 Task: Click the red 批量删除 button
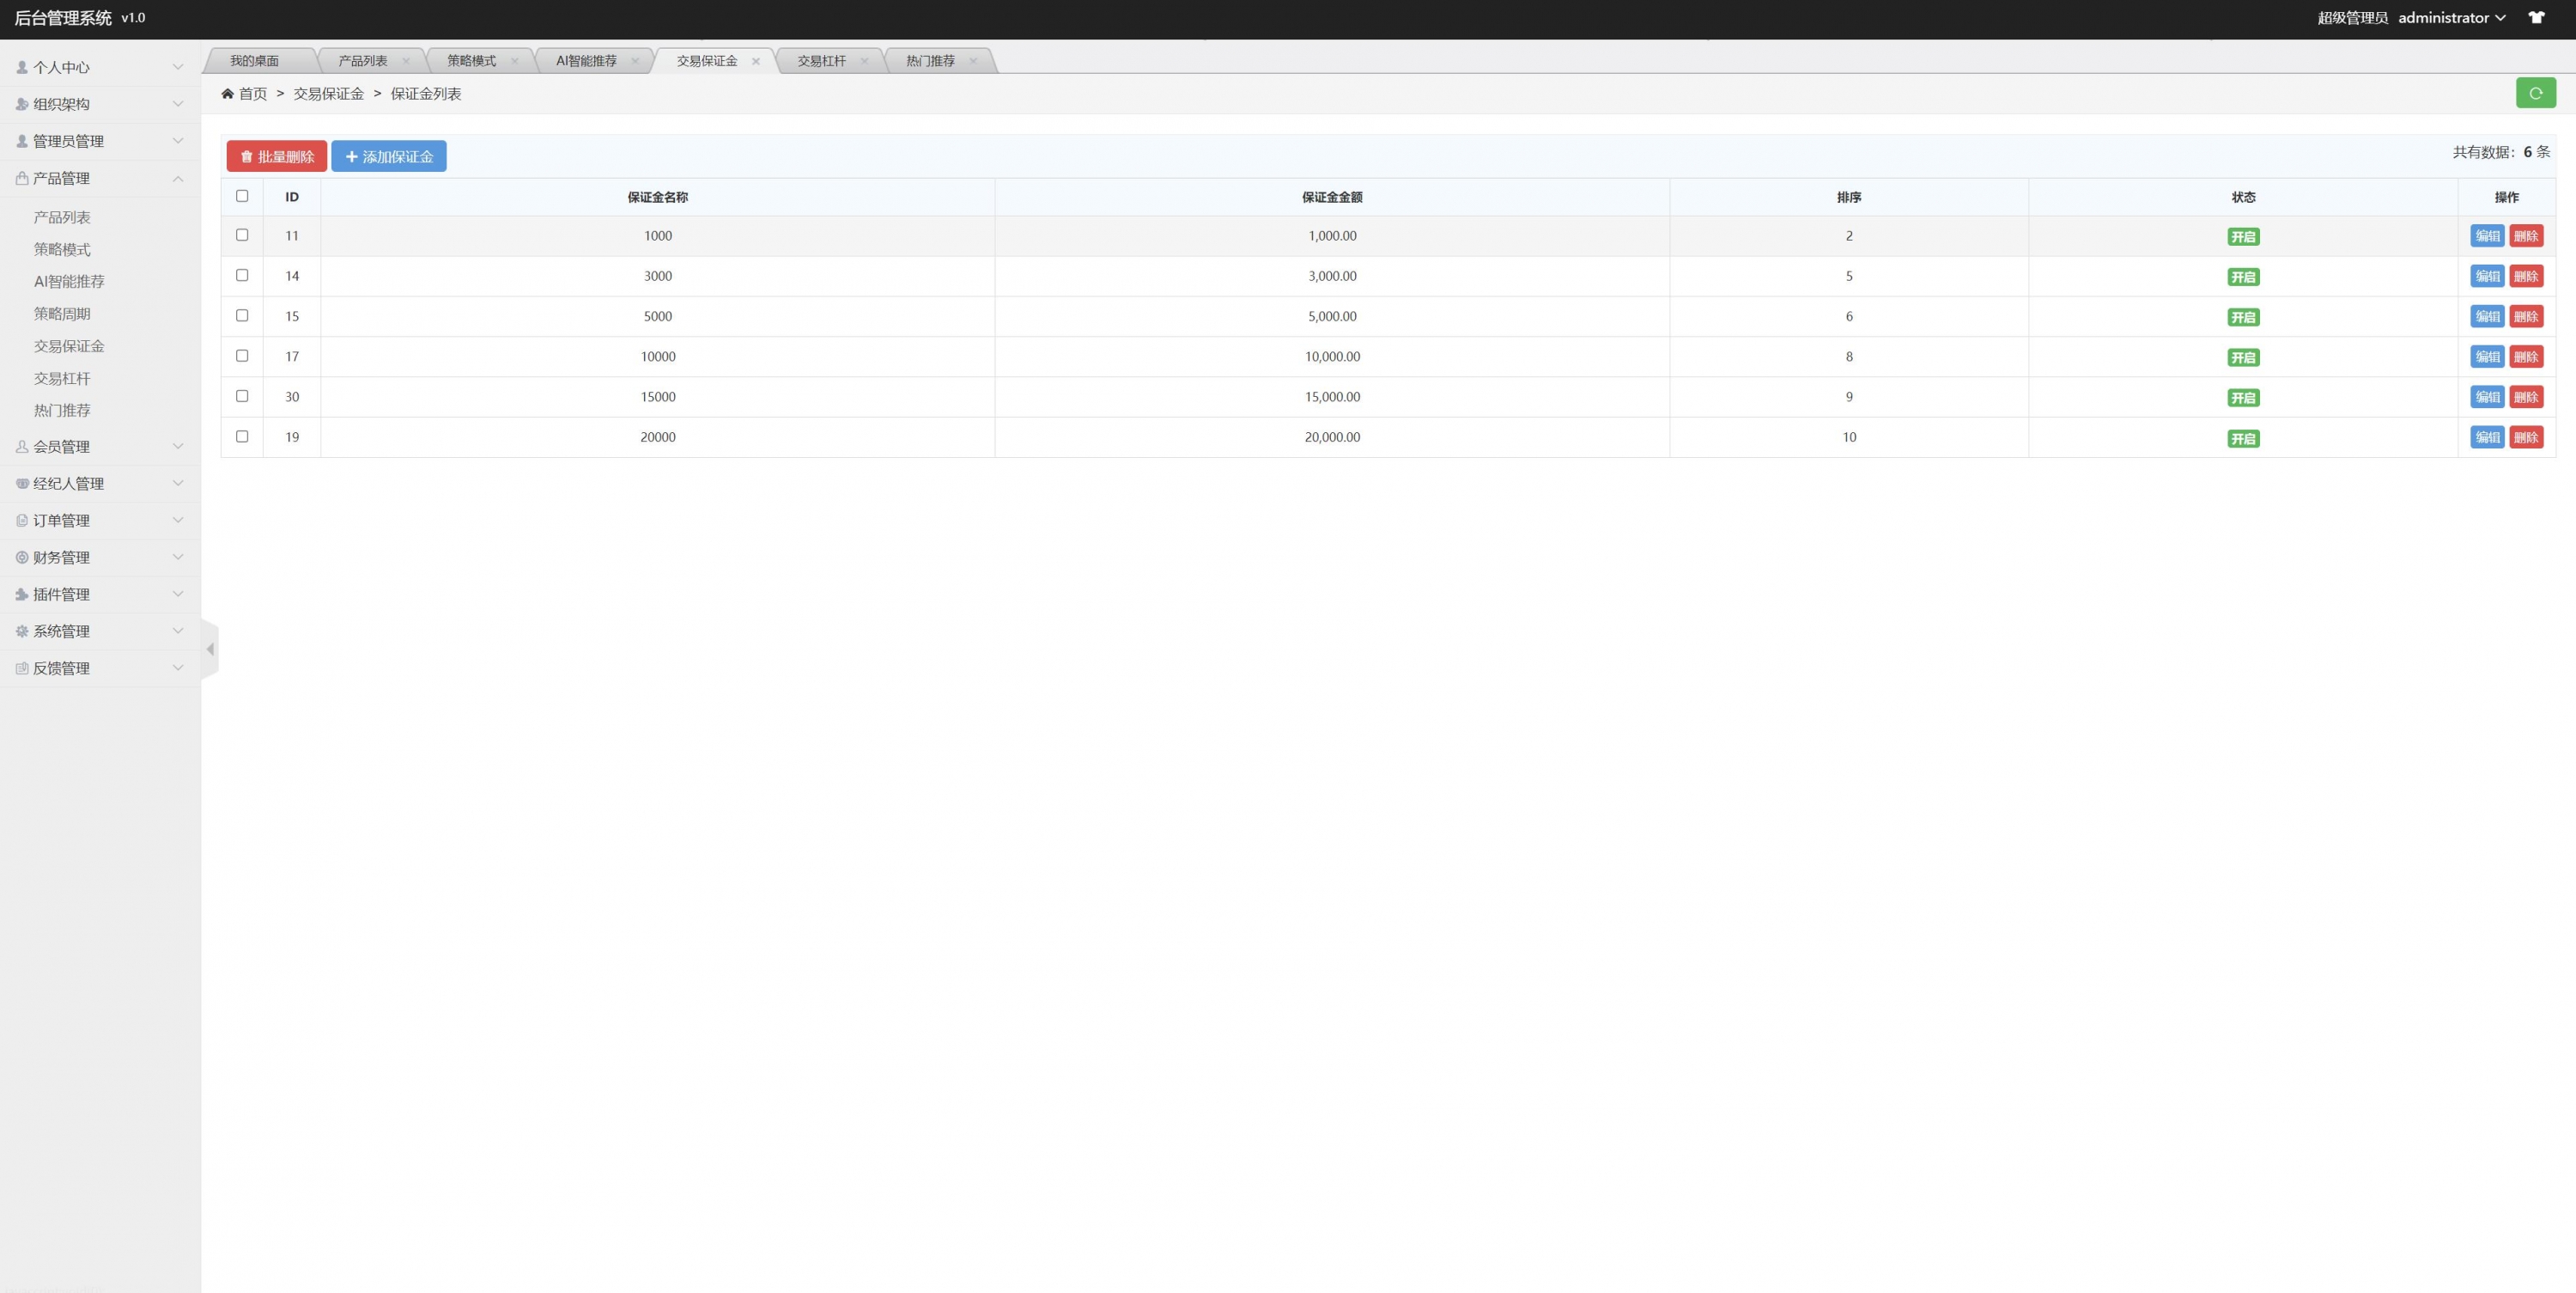click(276, 156)
